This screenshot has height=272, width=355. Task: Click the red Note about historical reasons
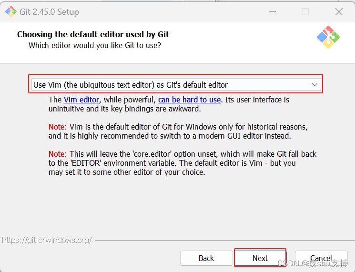pos(58,127)
